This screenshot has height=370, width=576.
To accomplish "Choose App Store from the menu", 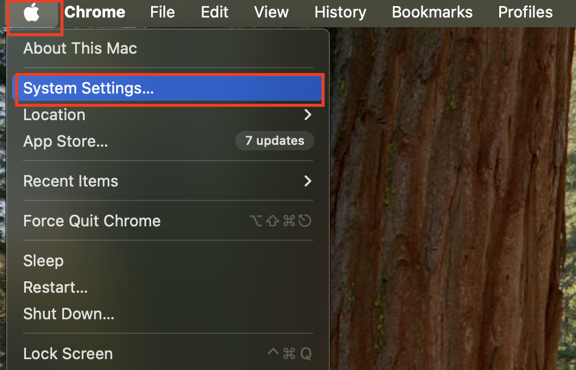I will [65, 141].
